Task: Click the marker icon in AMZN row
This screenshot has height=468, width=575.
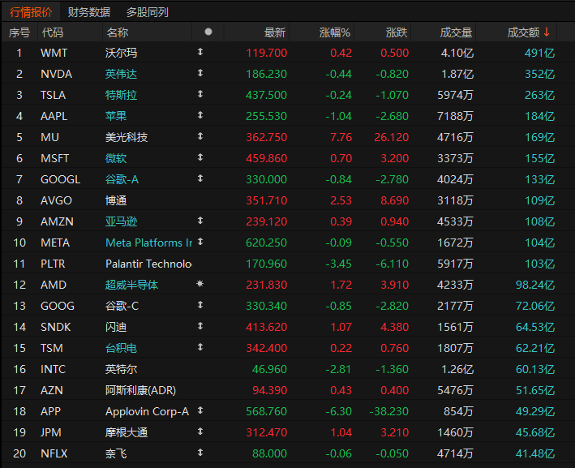Action: (200, 221)
